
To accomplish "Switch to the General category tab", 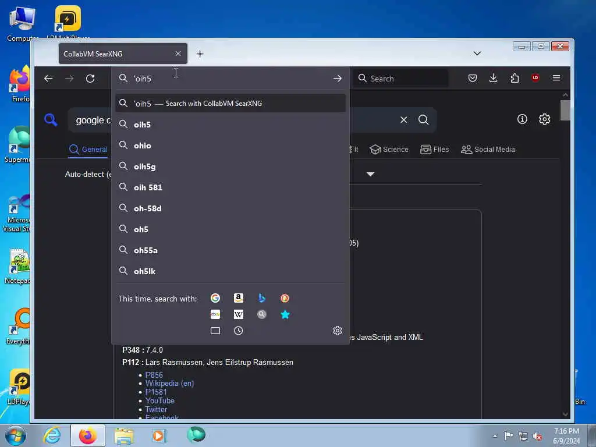I will (88, 150).
